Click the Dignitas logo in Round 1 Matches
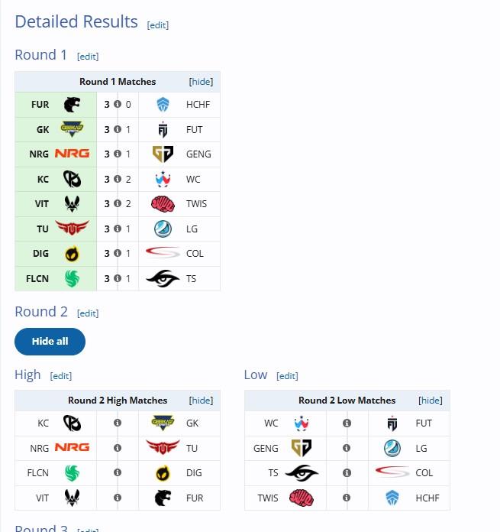 coord(72,254)
